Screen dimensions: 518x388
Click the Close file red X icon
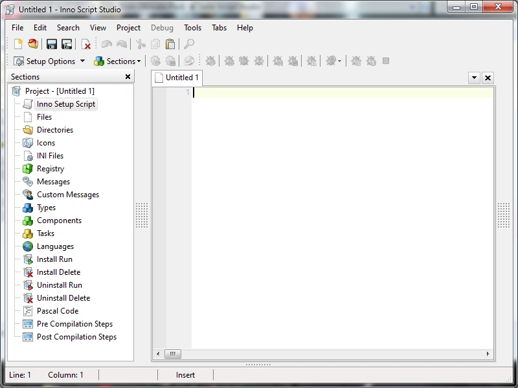click(86, 44)
